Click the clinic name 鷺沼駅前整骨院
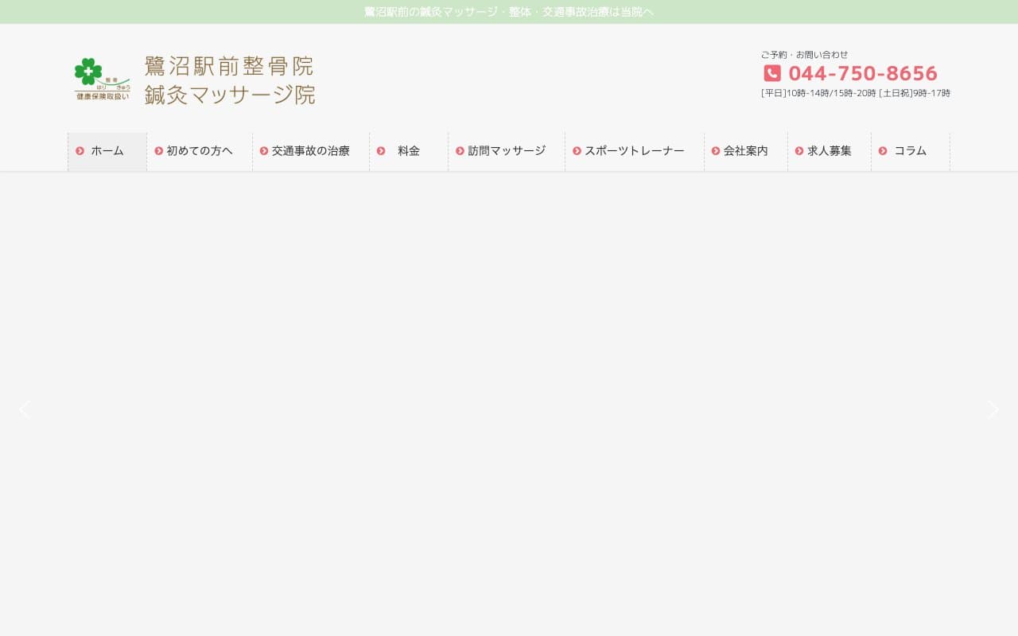Screen dimensions: 1018x636 (229, 67)
